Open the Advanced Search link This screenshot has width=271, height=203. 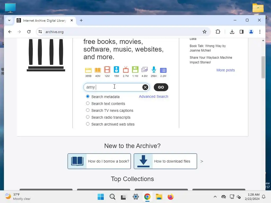pos(153,96)
